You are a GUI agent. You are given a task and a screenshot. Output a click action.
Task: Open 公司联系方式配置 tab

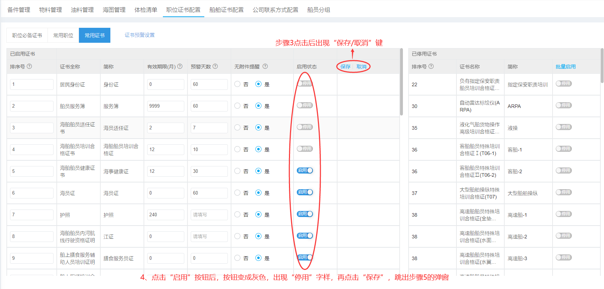(x=275, y=10)
